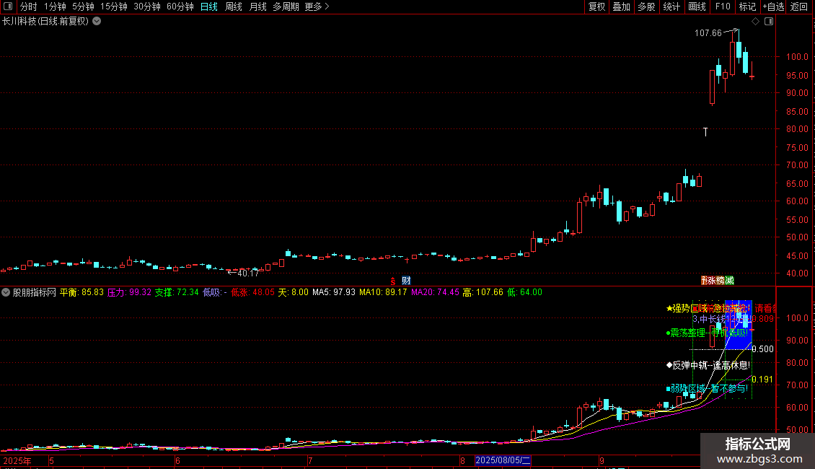815x469 pixels.
Task: Select the 1分钟 period
Action: (55, 6)
